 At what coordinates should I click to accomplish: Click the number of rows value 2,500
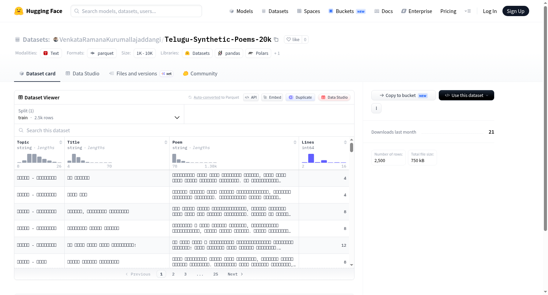(380, 161)
